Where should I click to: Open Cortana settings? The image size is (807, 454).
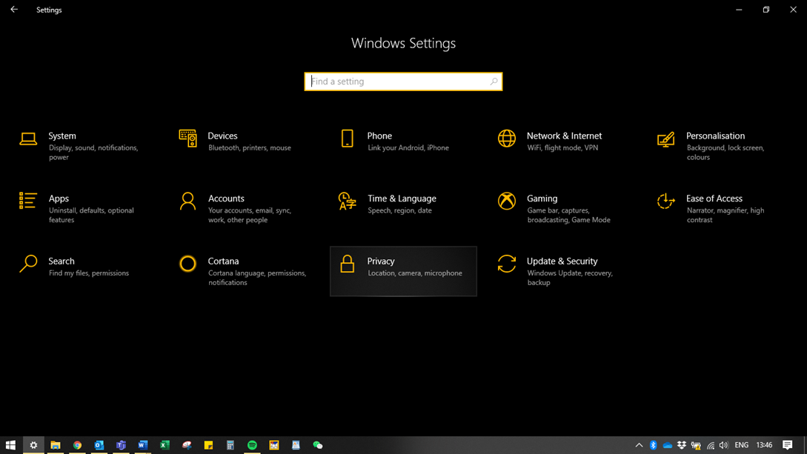tap(223, 261)
